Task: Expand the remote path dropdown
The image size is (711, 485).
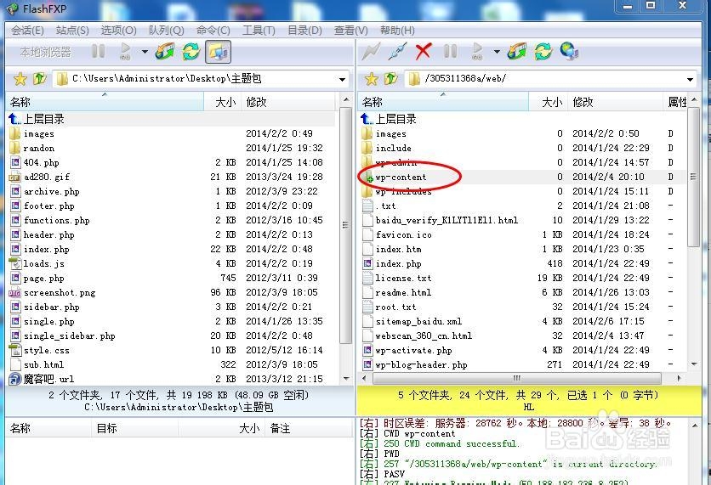Action: [x=690, y=80]
